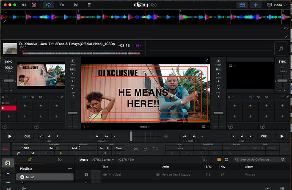Select the My Collection library source icon
The height and width of the screenshot is (190, 292).
8,163
